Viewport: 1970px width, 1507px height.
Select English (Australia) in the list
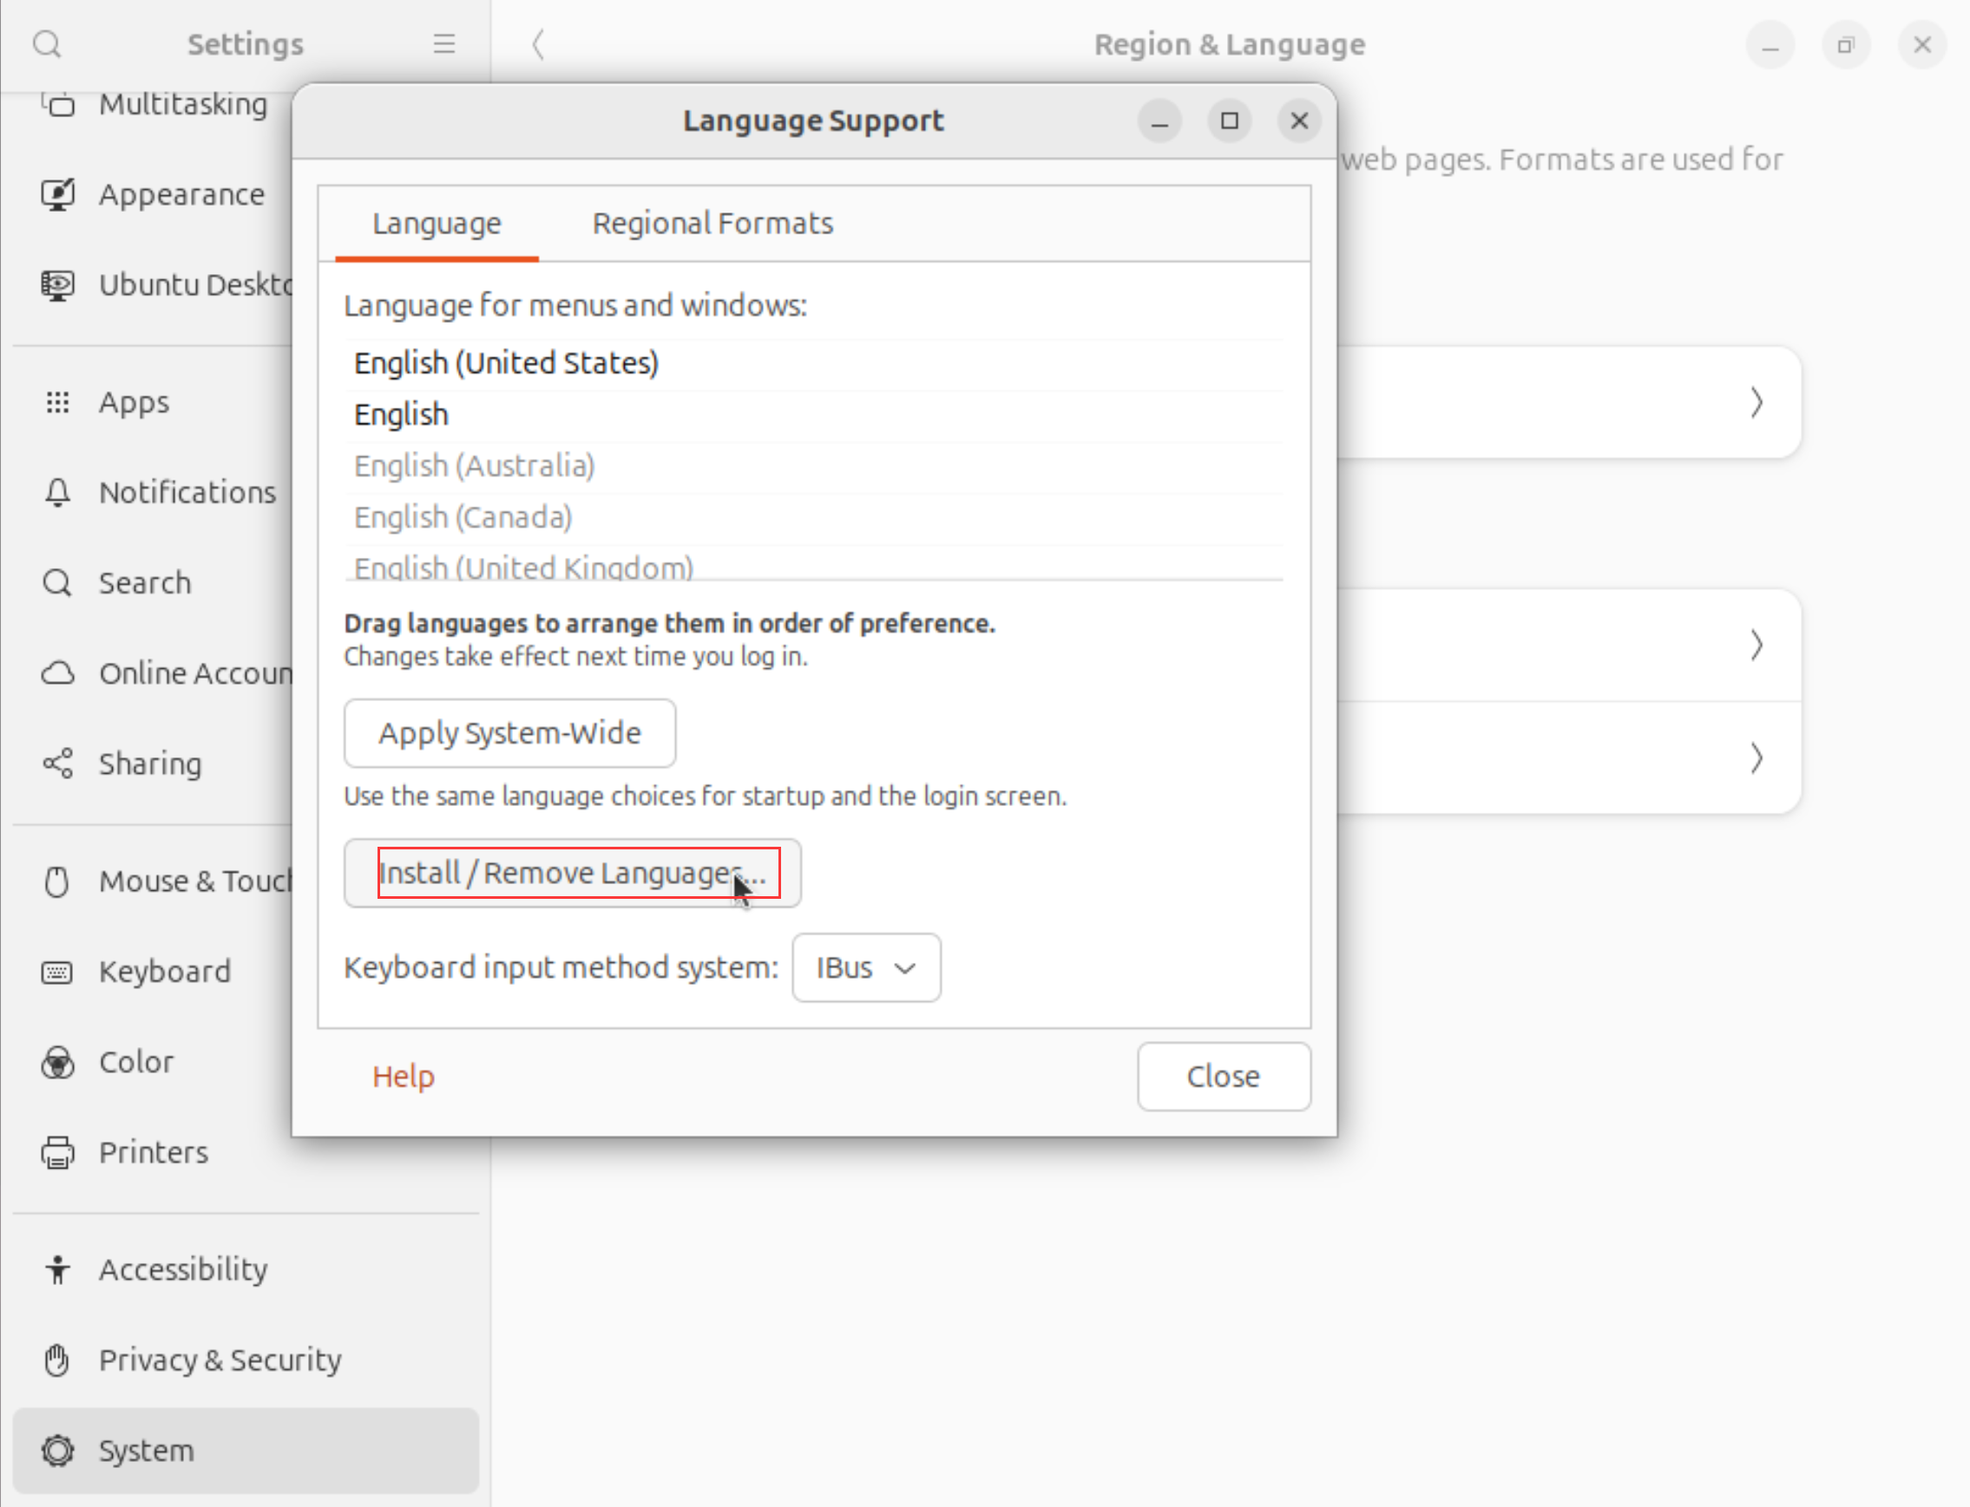(815, 467)
